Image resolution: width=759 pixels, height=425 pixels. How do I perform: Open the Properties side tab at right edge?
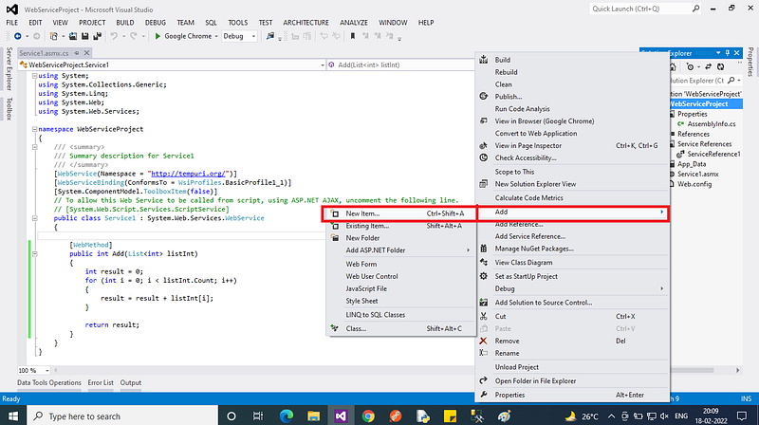tap(750, 62)
